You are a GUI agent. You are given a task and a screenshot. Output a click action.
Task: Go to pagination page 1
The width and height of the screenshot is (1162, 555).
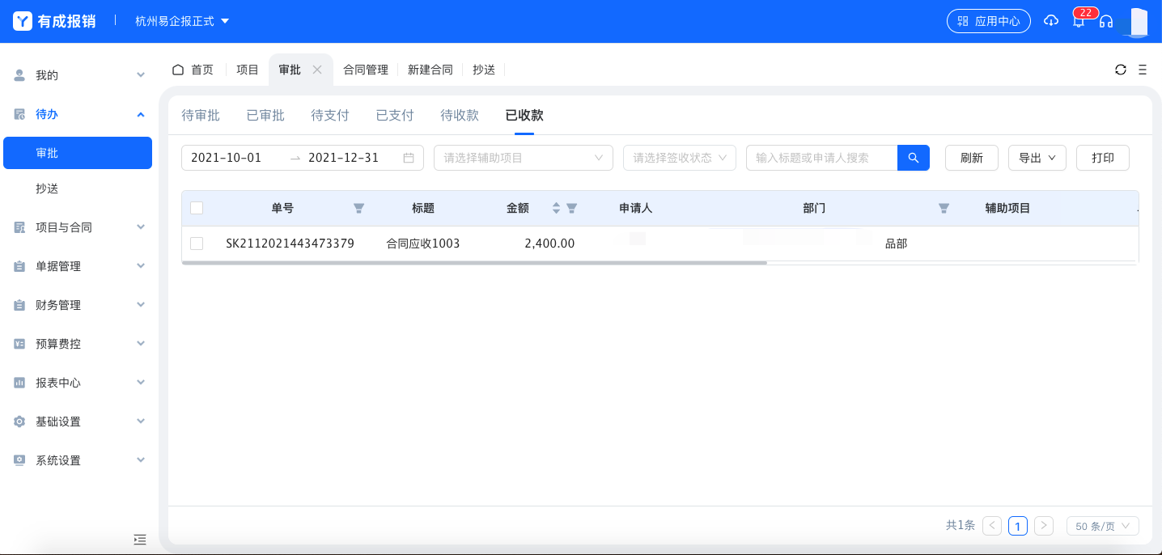(x=1018, y=526)
